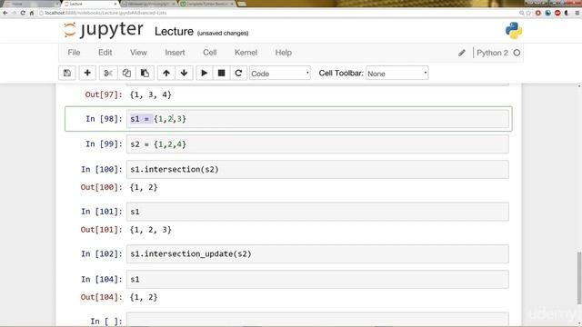The image size is (582, 327).
Task: Open the Insert menu
Action: (175, 53)
